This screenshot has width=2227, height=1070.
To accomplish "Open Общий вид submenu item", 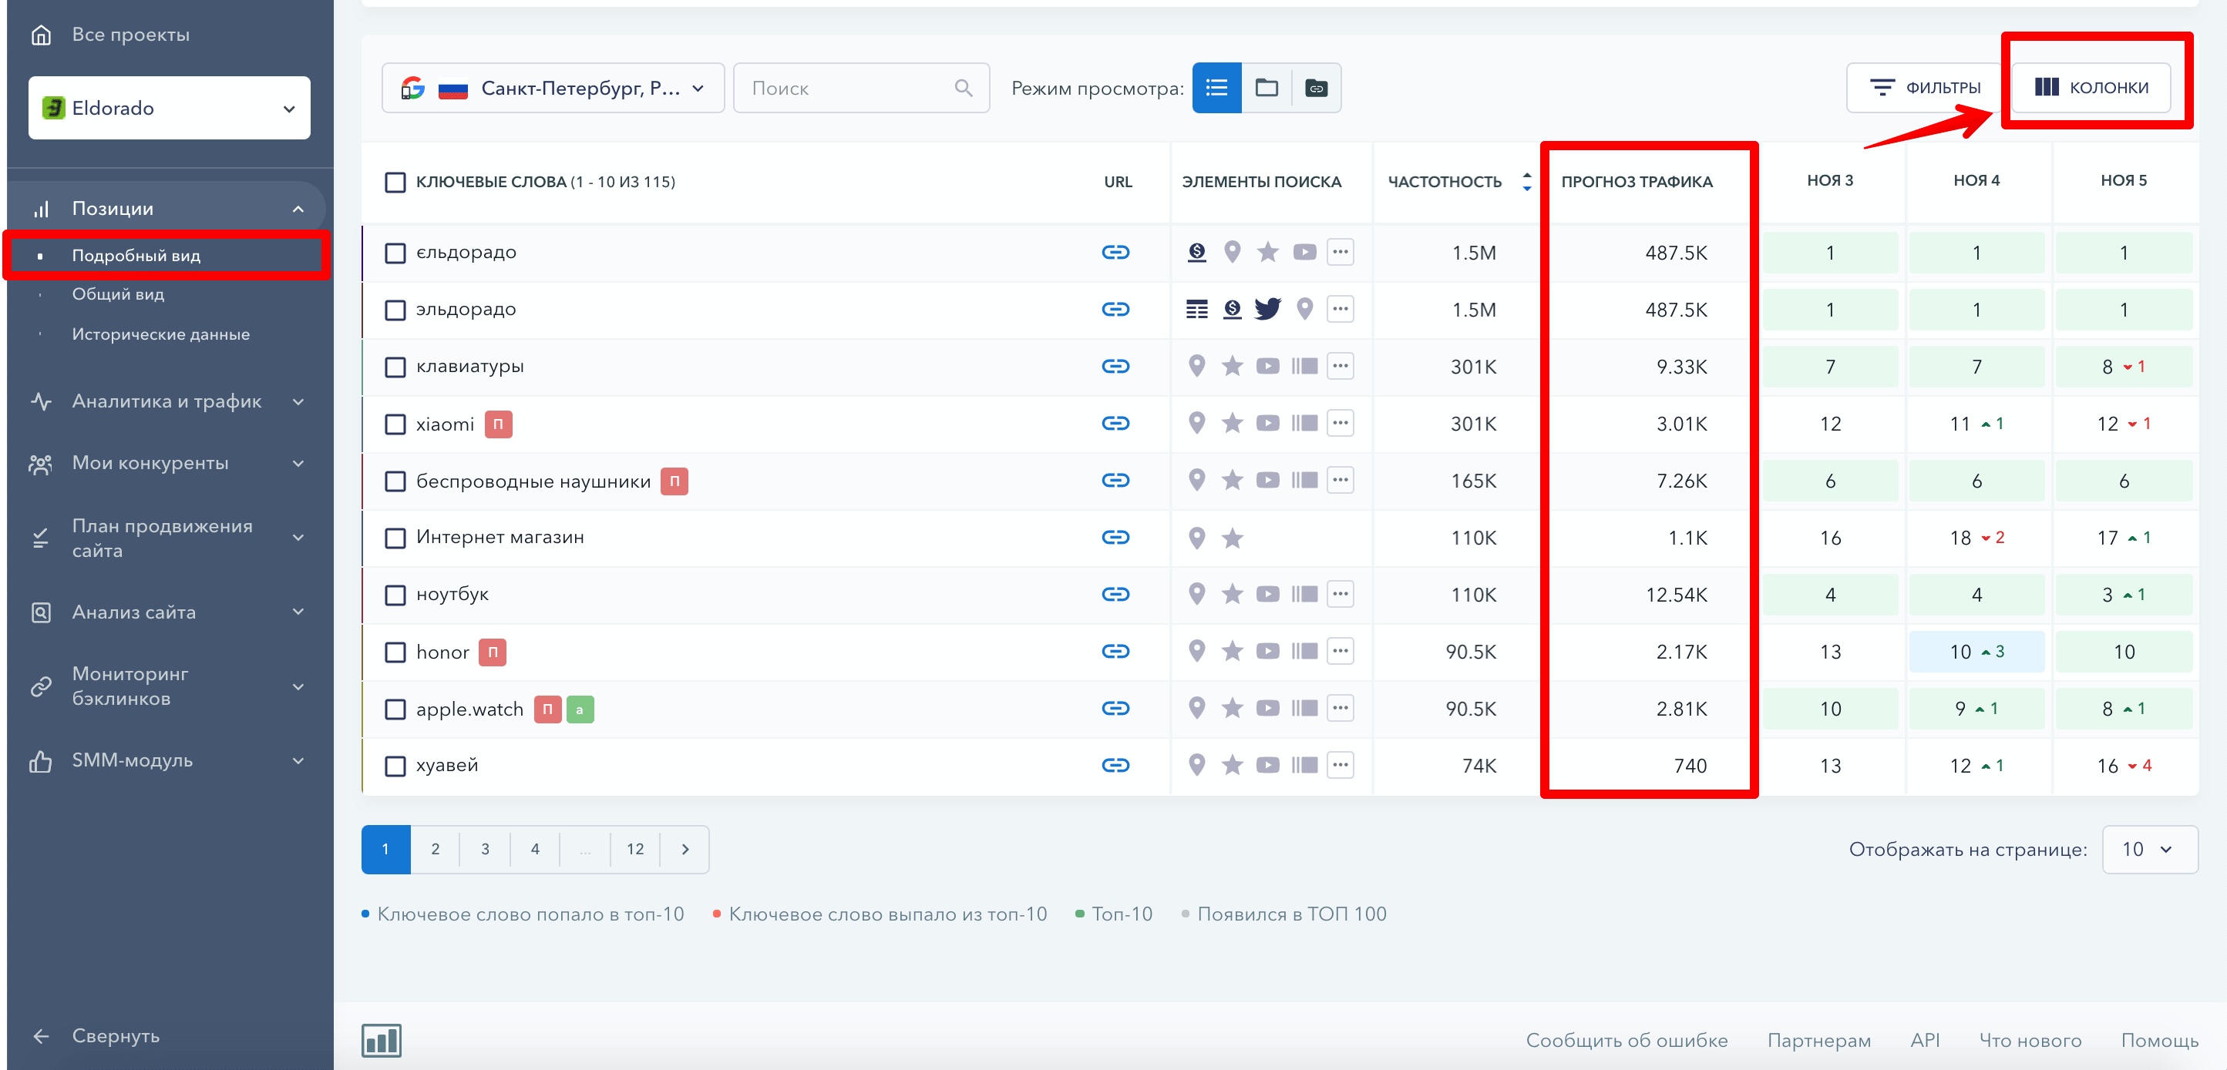I will point(118,294).
